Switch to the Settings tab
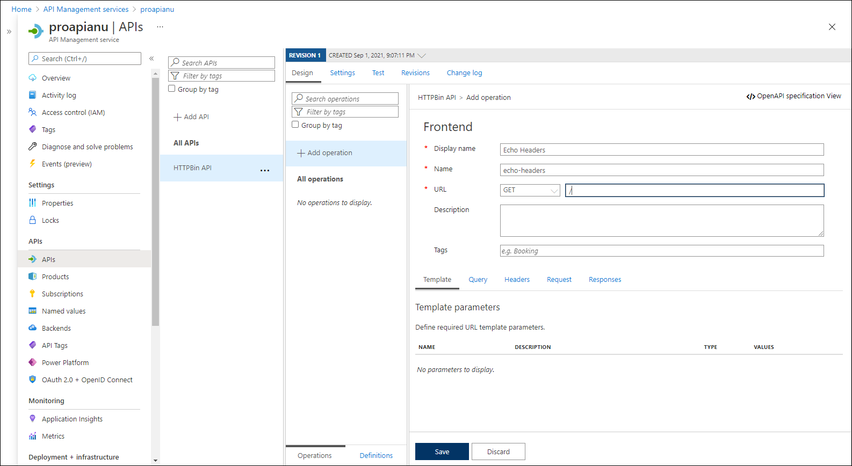The height and width of the screenshot is (466, 852). click(342, 73)
